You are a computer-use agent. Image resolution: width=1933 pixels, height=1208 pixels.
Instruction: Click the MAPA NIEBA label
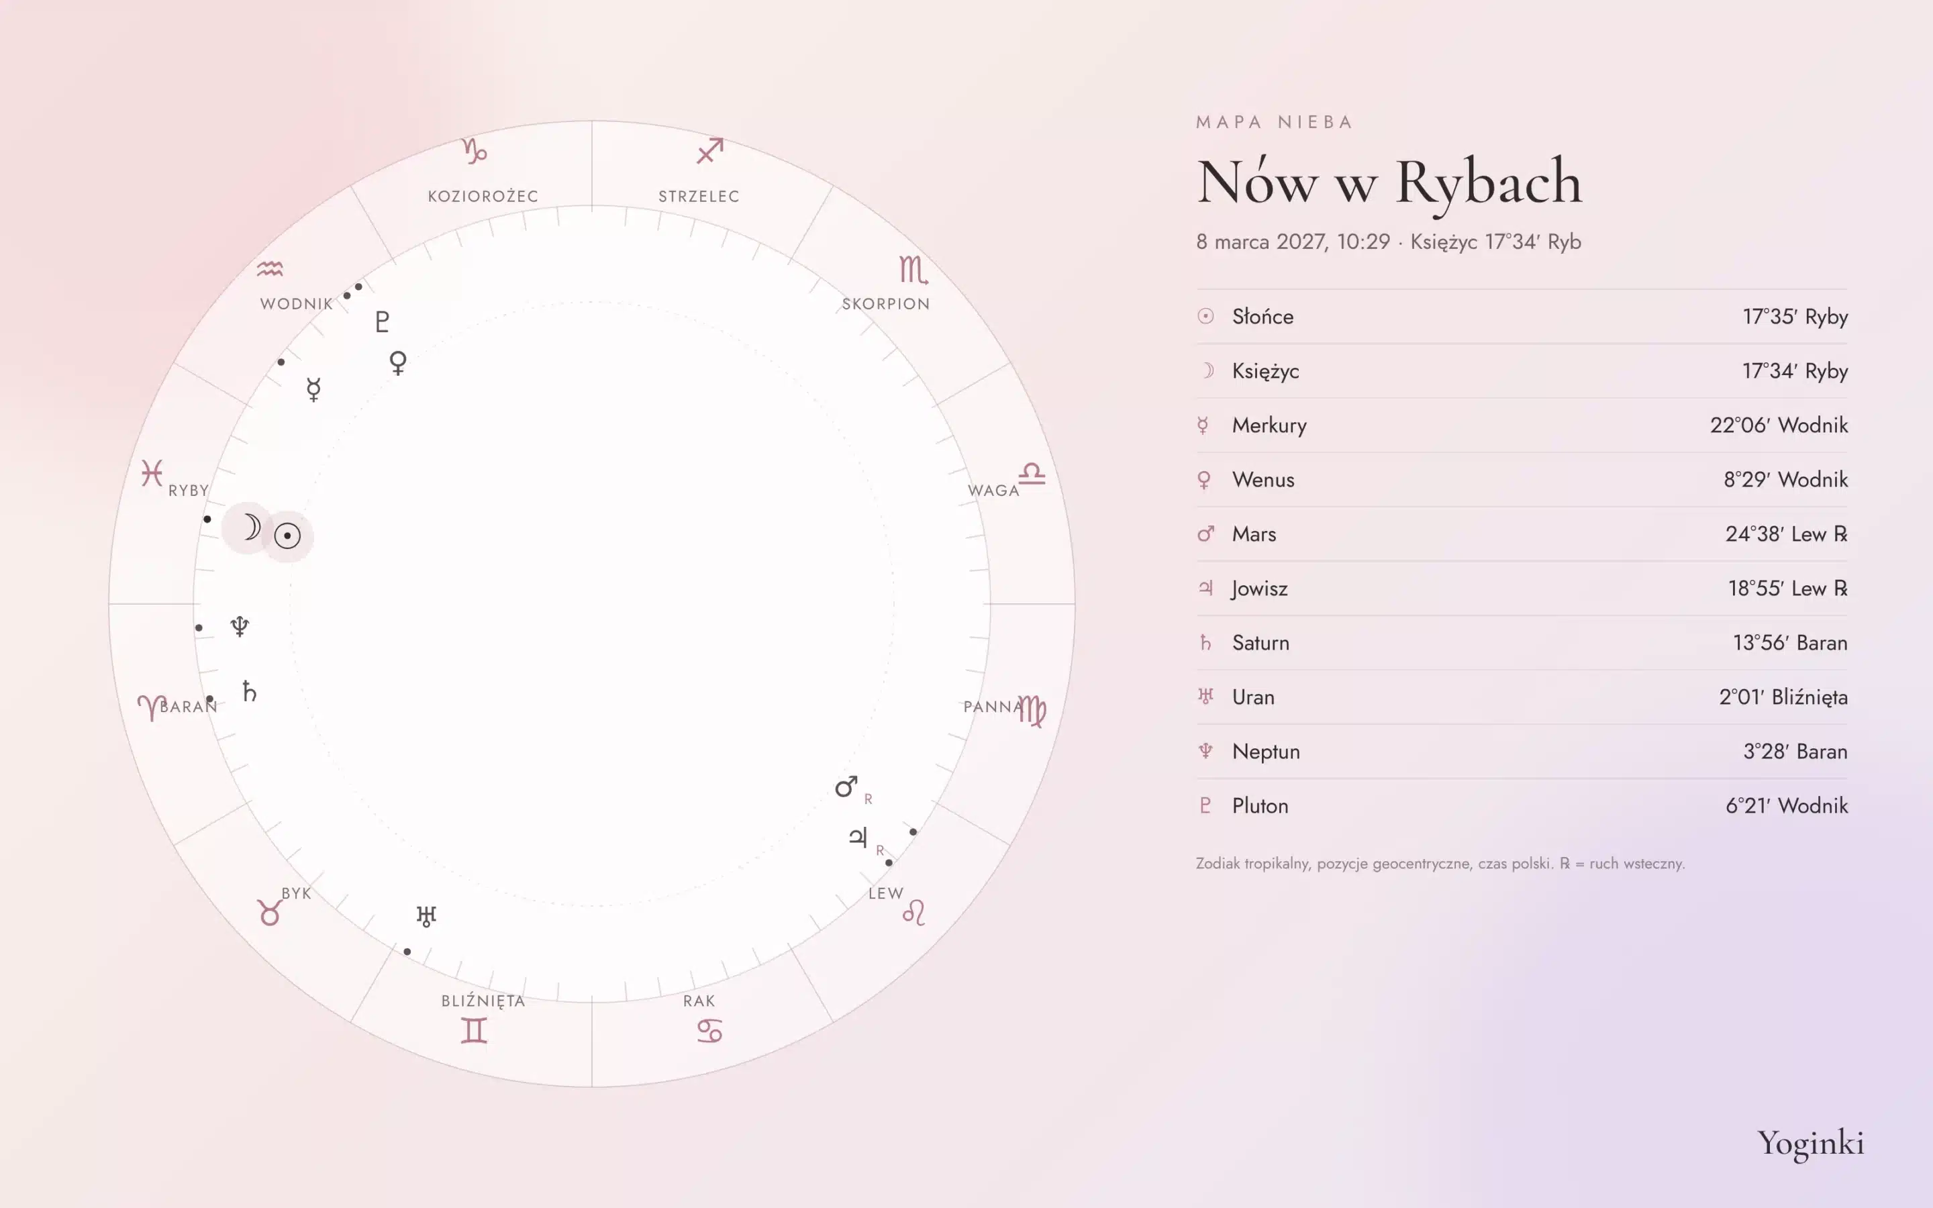[x=1274, y=122]
